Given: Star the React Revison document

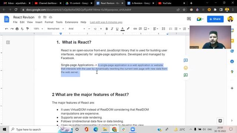Looking at the screenshot, I should pyautogui.click(x=40, y=17).
